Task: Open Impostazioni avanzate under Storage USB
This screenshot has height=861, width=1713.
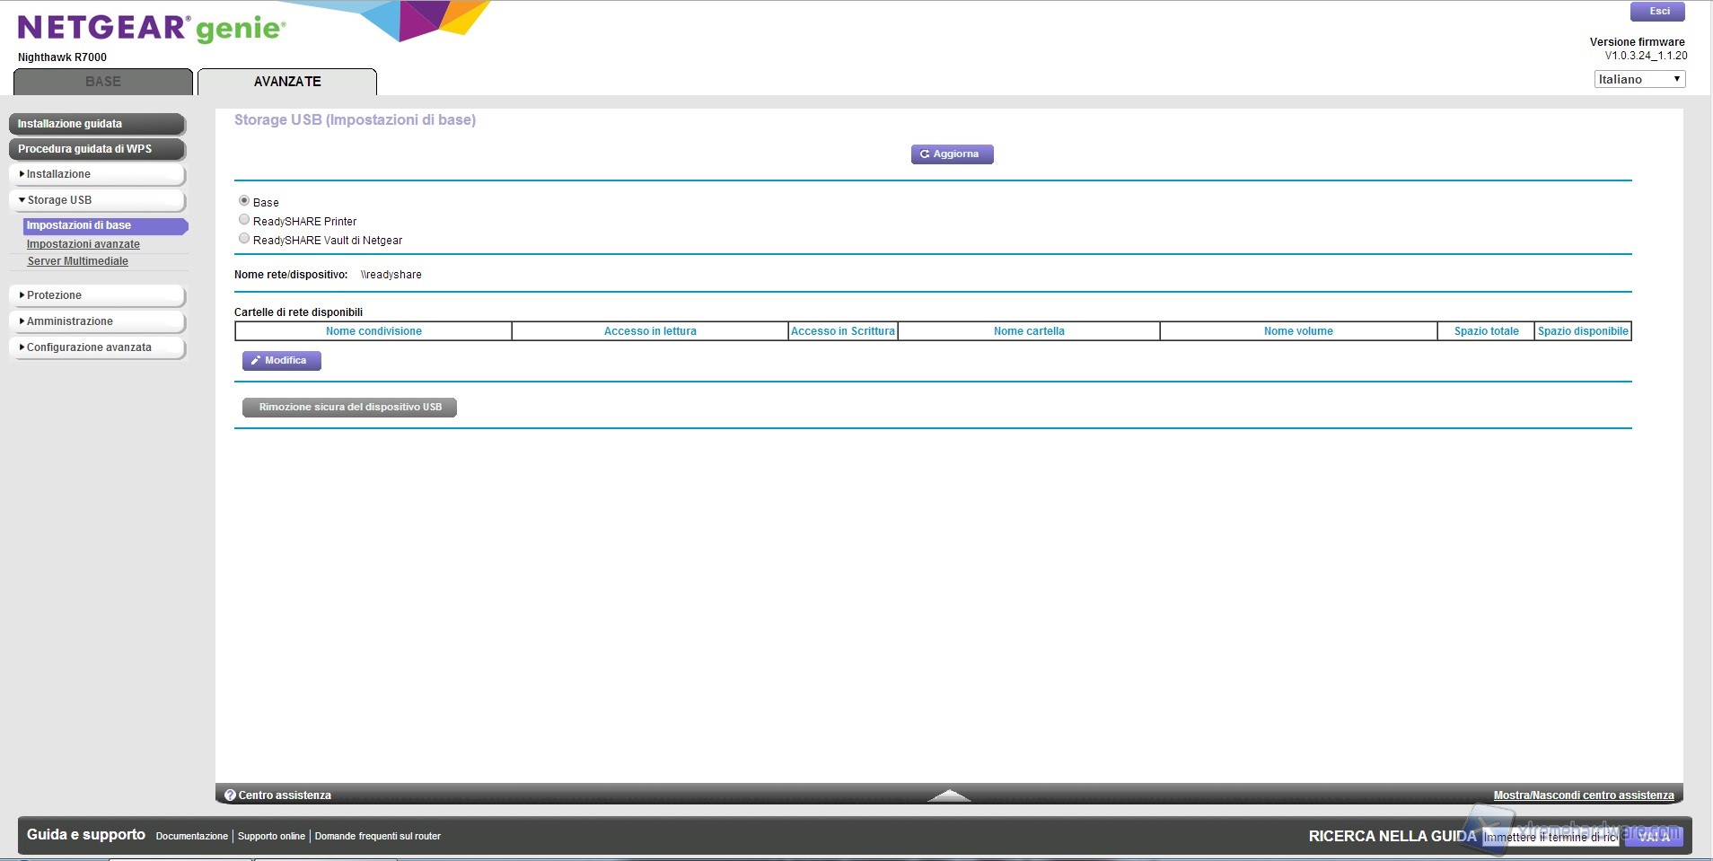Action: (x=83, y=244)
